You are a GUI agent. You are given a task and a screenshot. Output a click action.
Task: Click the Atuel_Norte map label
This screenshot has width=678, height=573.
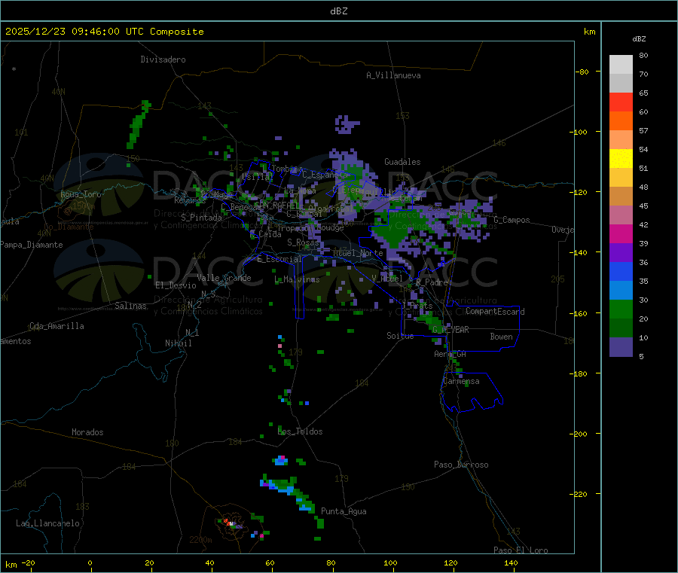(x=358, y=253)
